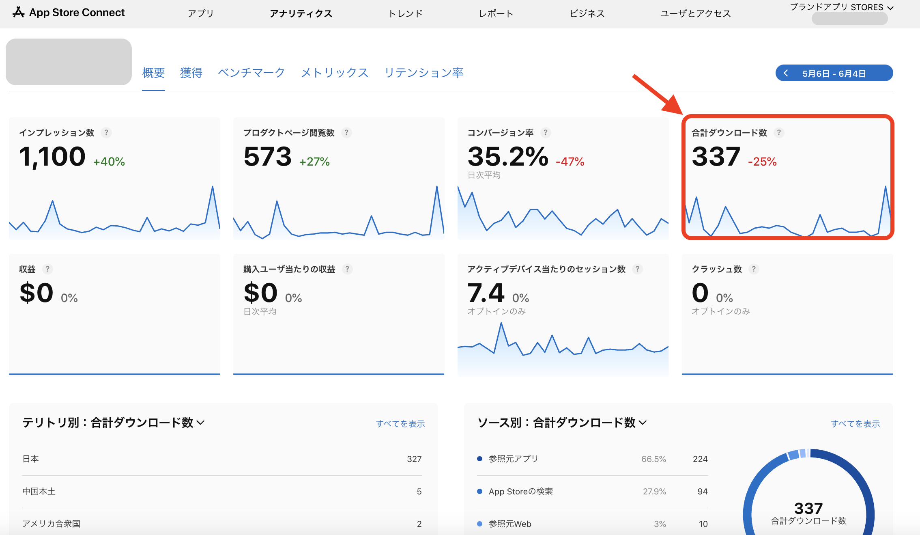Select the App Storeの検索 source row
920x535 pixels.
pyautogui.click(x=593, y=492)
